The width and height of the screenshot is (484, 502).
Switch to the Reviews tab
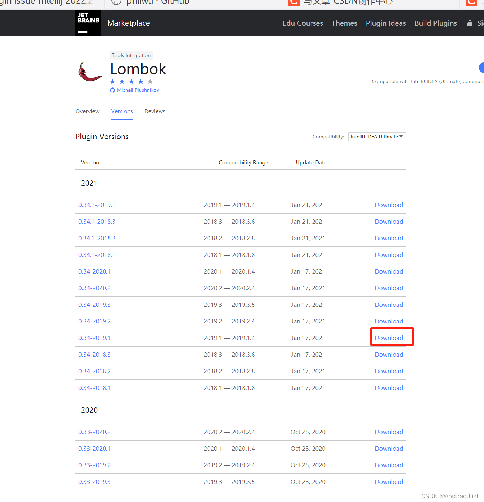(155, 111)
